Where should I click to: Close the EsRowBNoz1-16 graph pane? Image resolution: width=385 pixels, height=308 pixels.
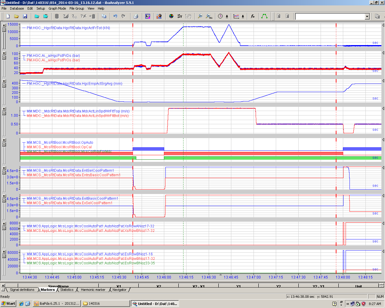[4, 252]
